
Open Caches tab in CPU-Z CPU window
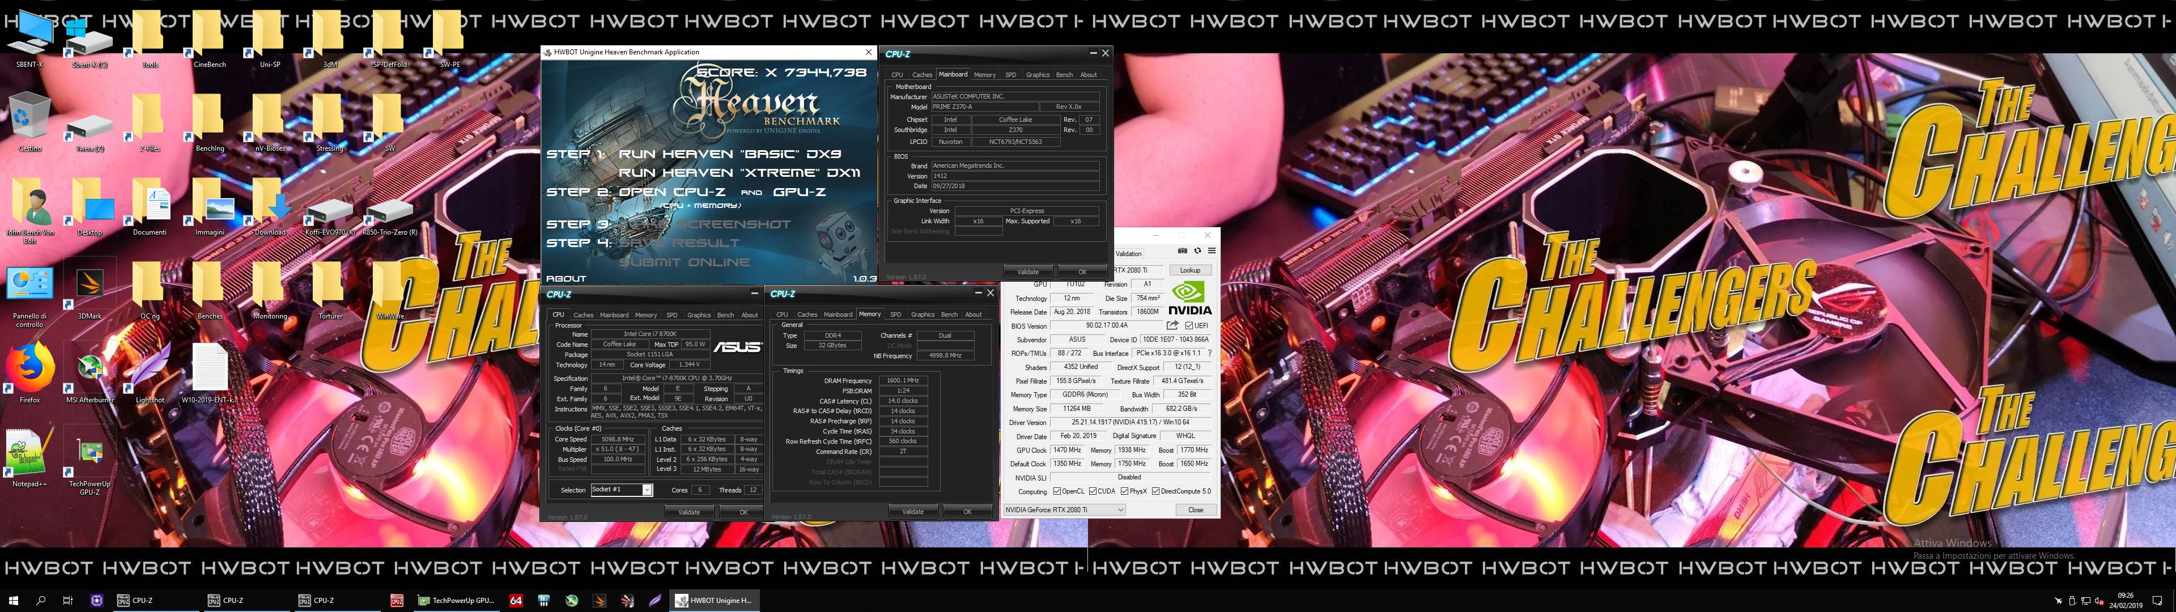[x=584, y=315]
